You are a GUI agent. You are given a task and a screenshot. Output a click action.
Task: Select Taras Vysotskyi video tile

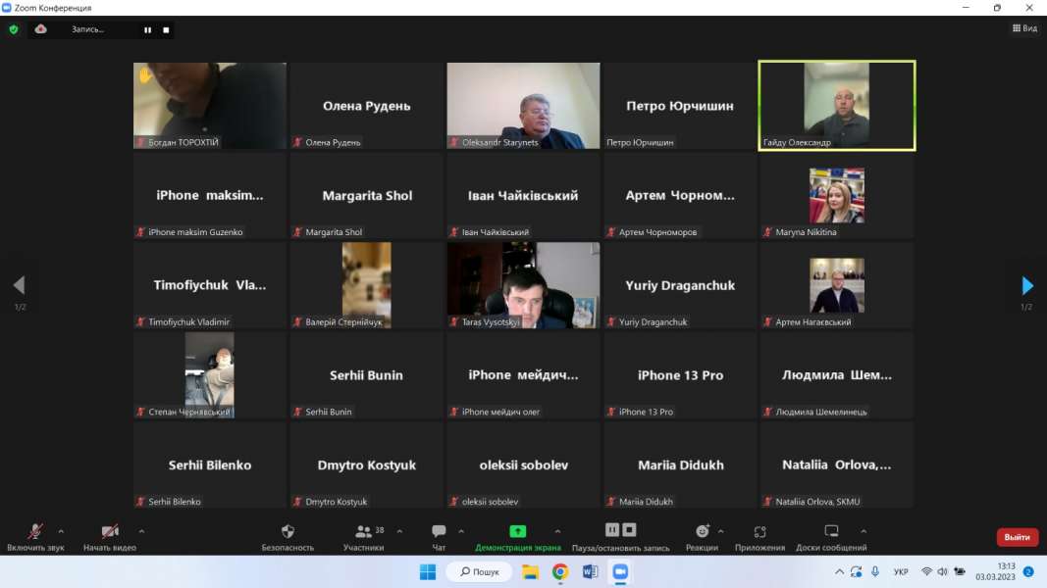[523, 285]
